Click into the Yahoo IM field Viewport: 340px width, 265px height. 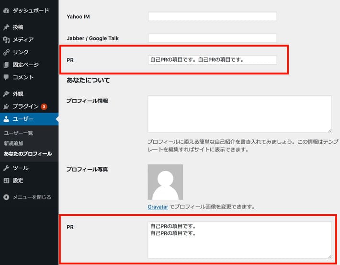pyautogui.click(x=212, y=17)
